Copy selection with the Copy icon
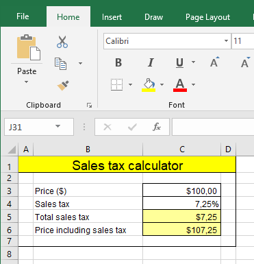 click(x=60, y=64)
